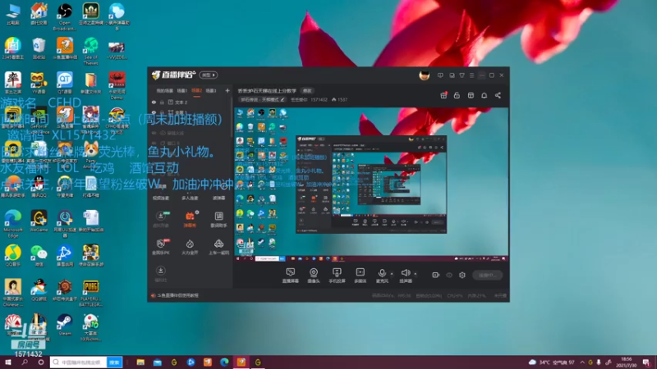Screen dimensions: 657x369
Task: Click the stream preview thumbnail
Action: click(x=371, y=184)
